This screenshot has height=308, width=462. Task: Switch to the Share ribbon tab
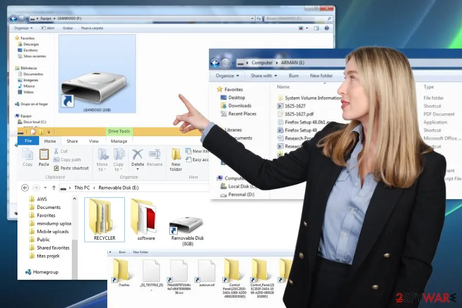72,141
